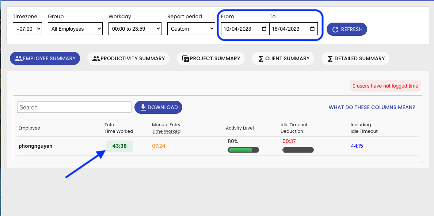Open What Do These Columns Mean link

(x=372, y=107)
